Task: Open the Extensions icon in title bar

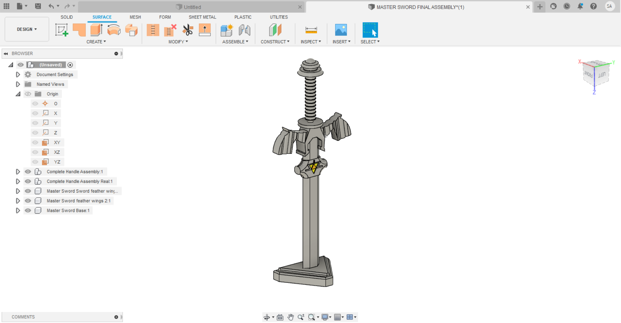Action: (553, 6)
